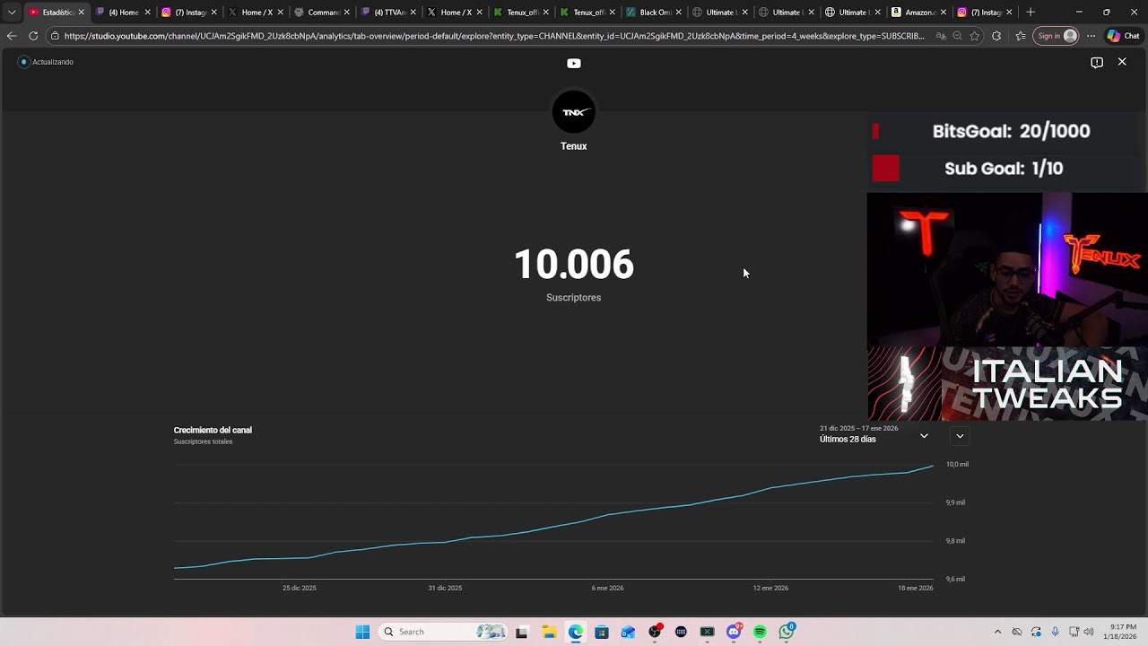
Task: Click the 12 ene 2026 axis label
Action: pyautogui.click(x=770, y=588)
